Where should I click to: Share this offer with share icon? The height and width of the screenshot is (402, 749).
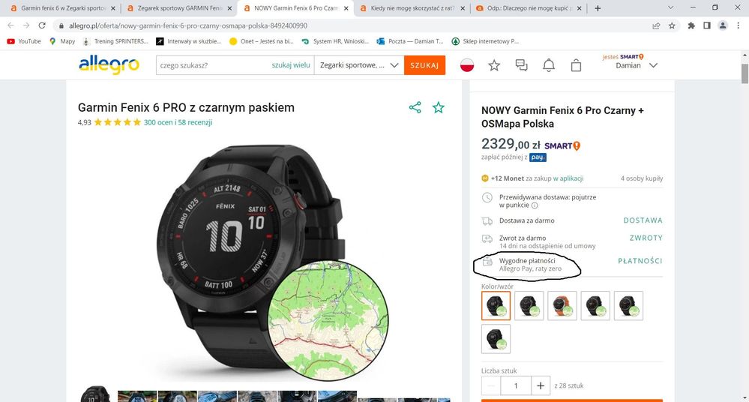[415, 107]
